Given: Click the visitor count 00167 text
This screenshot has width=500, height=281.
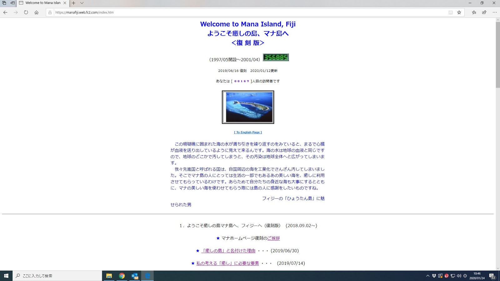Looking at the screenshot, I should pos(242,81).
